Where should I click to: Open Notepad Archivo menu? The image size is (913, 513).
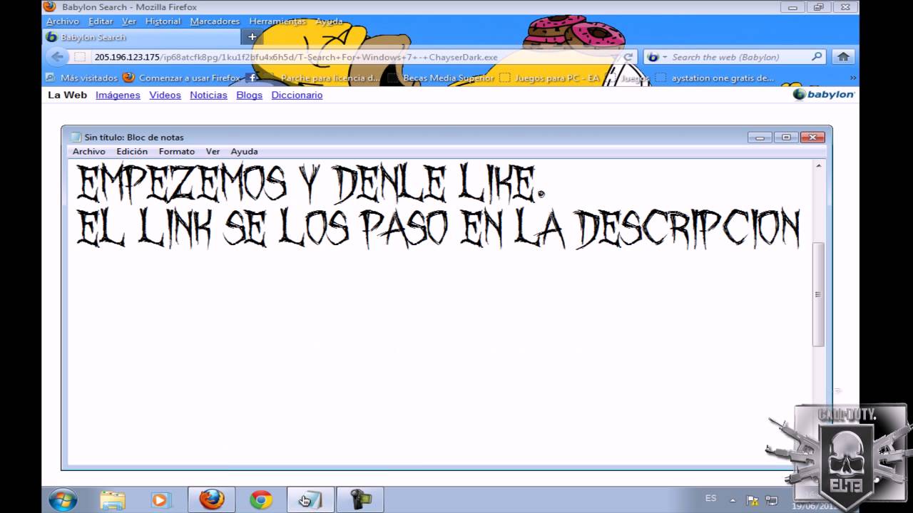click(x=89, y=152)
